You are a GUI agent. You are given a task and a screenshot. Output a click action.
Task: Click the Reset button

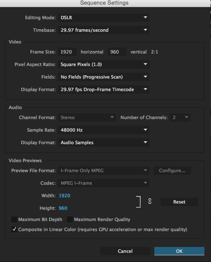pyautogui.click(x=179, y=202)
